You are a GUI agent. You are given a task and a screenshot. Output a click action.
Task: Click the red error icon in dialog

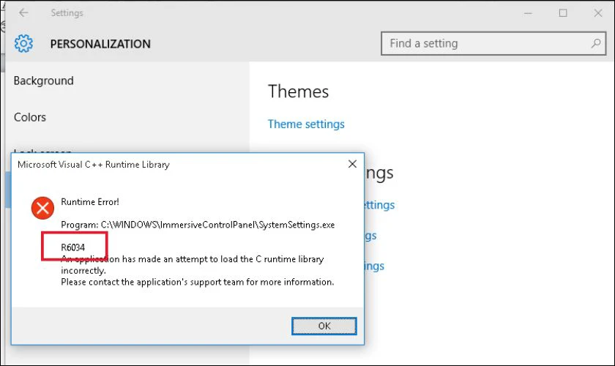tap(42, 208)
